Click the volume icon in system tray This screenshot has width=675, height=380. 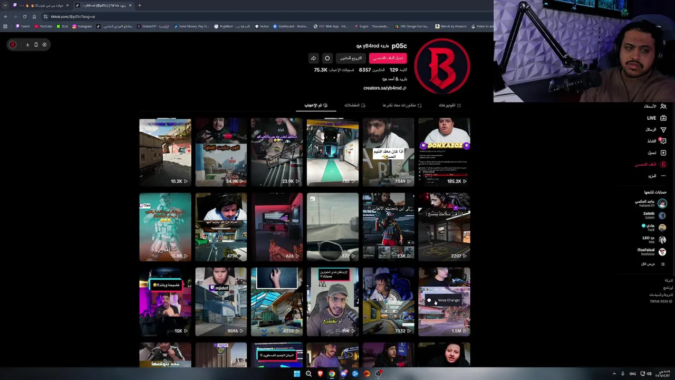click(649, 374)
